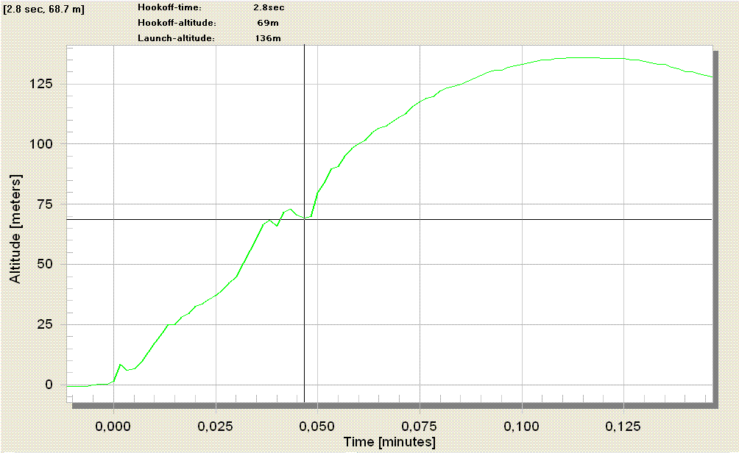Select the '136m' launch altitude value
The image size is (739, 453).
tap(268, 38)
